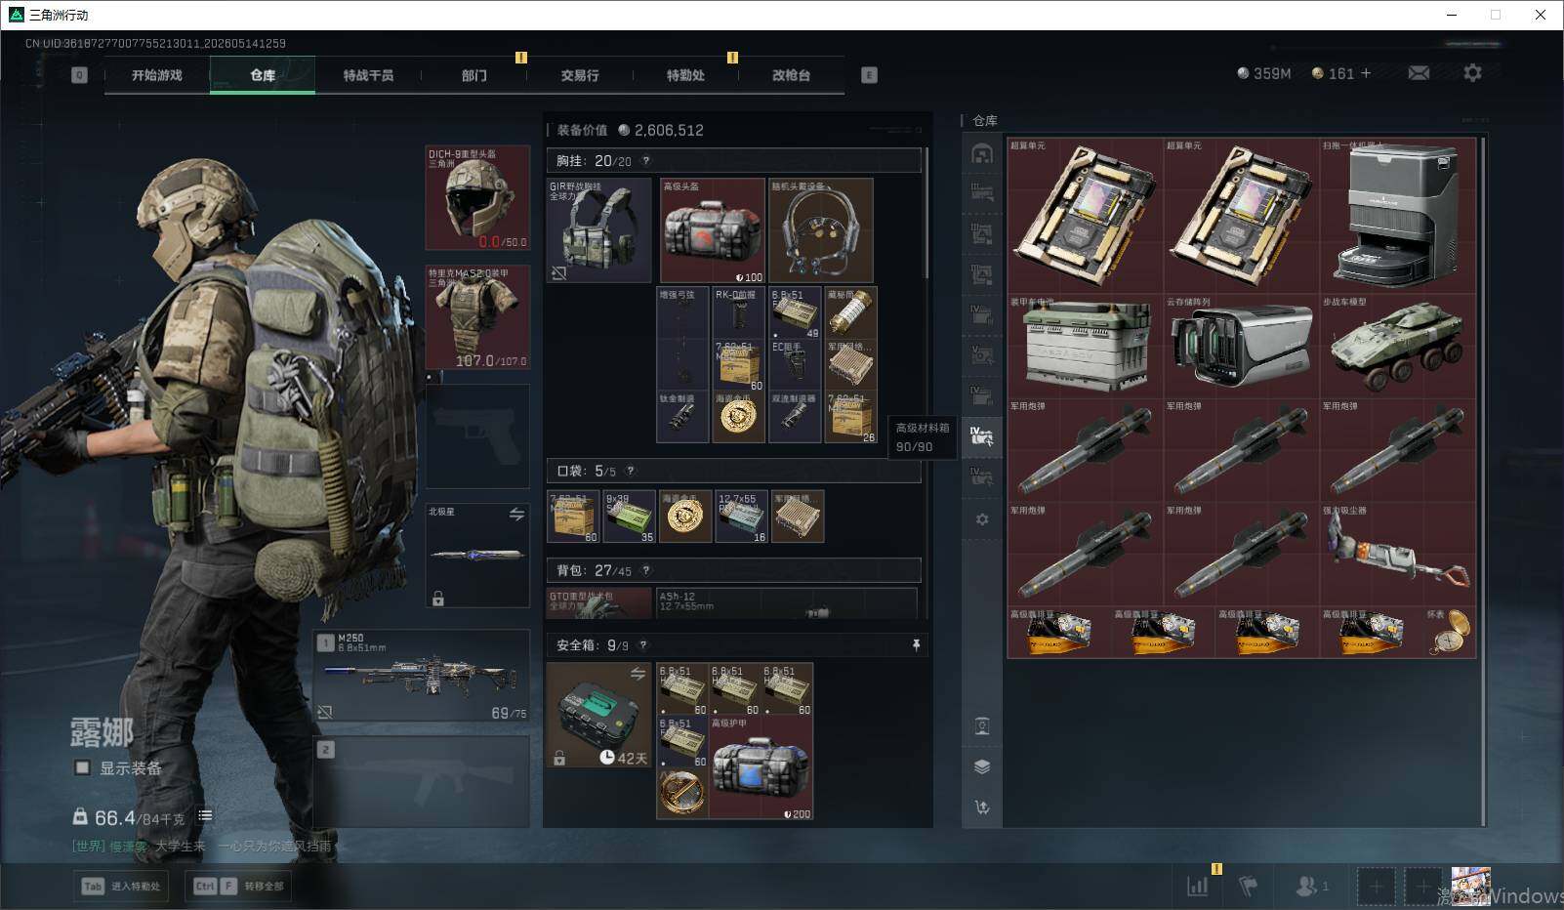The image size is (1564, 910).
Task: Select the 云存储阵列 storage array item
Action: tap(1242, 347)
